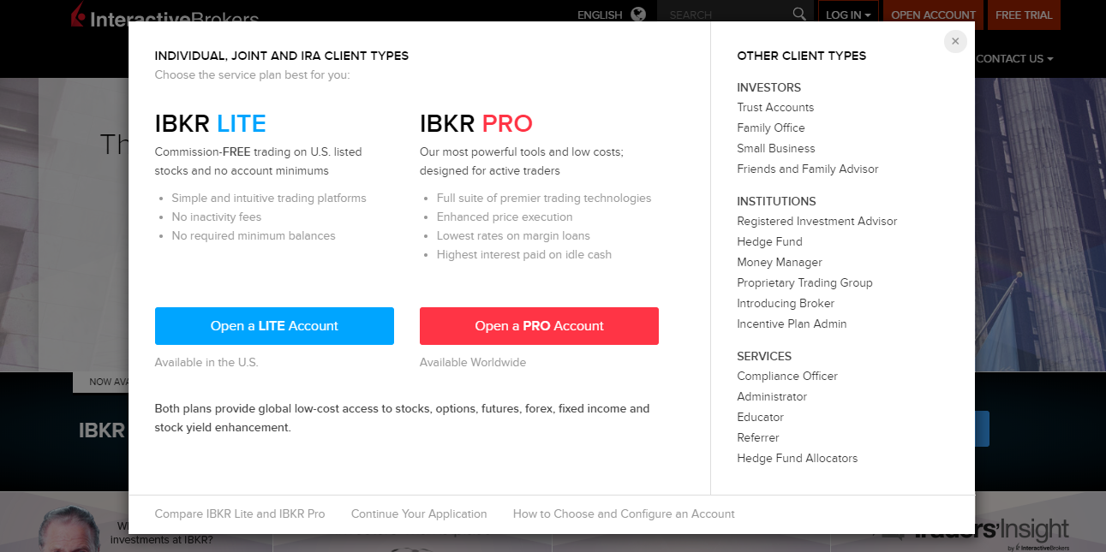Click the search magnifier icon

pos(799,15)
